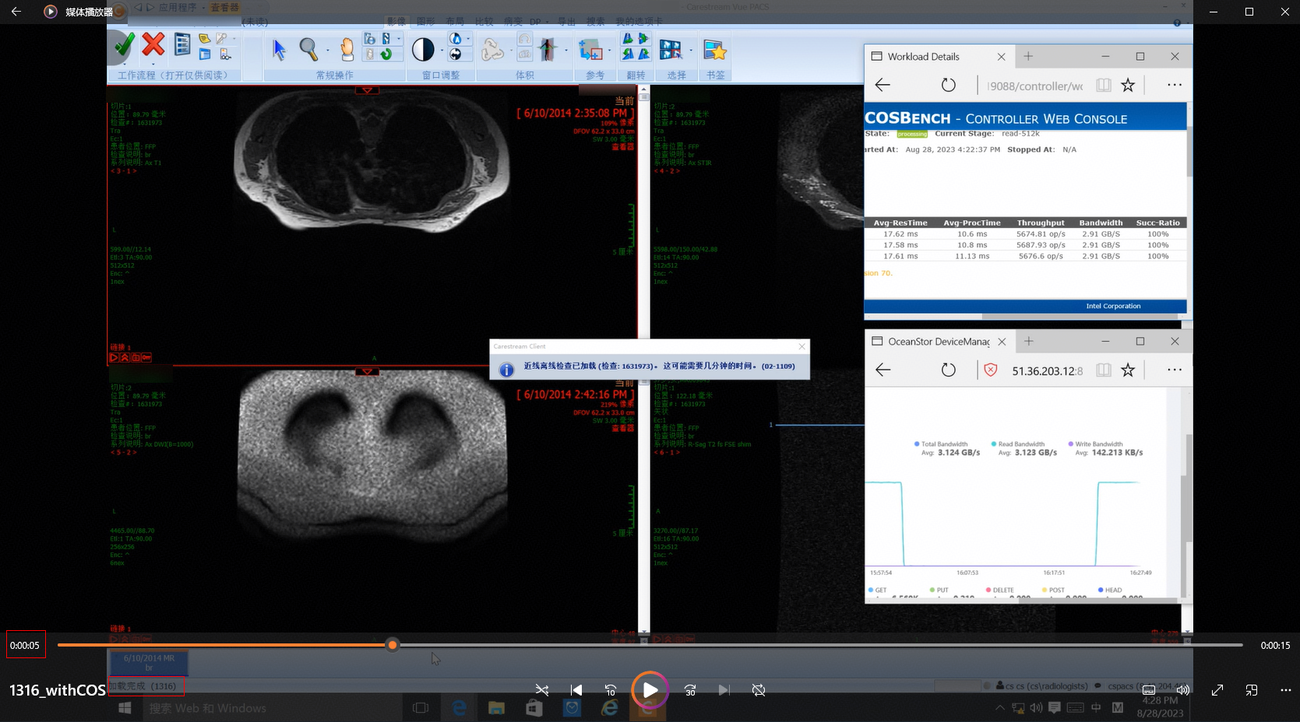Favorite the Workload Details page star
Viewport: 1300px width, 722px height.
point(1128,85)
